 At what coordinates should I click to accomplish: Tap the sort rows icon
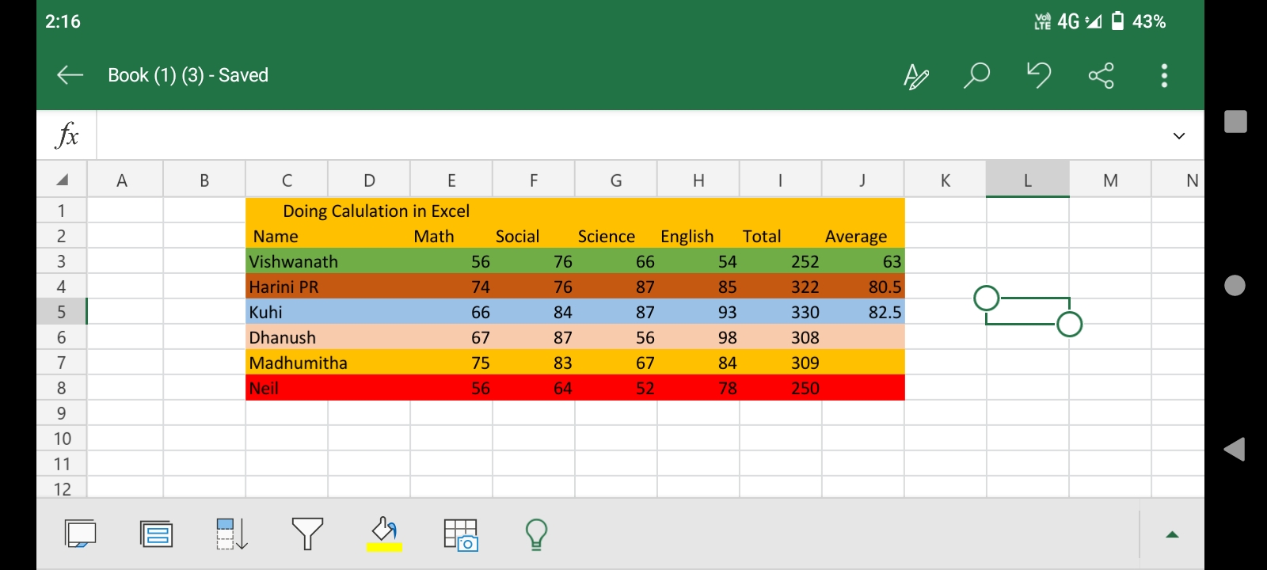[x=231, y=534]
